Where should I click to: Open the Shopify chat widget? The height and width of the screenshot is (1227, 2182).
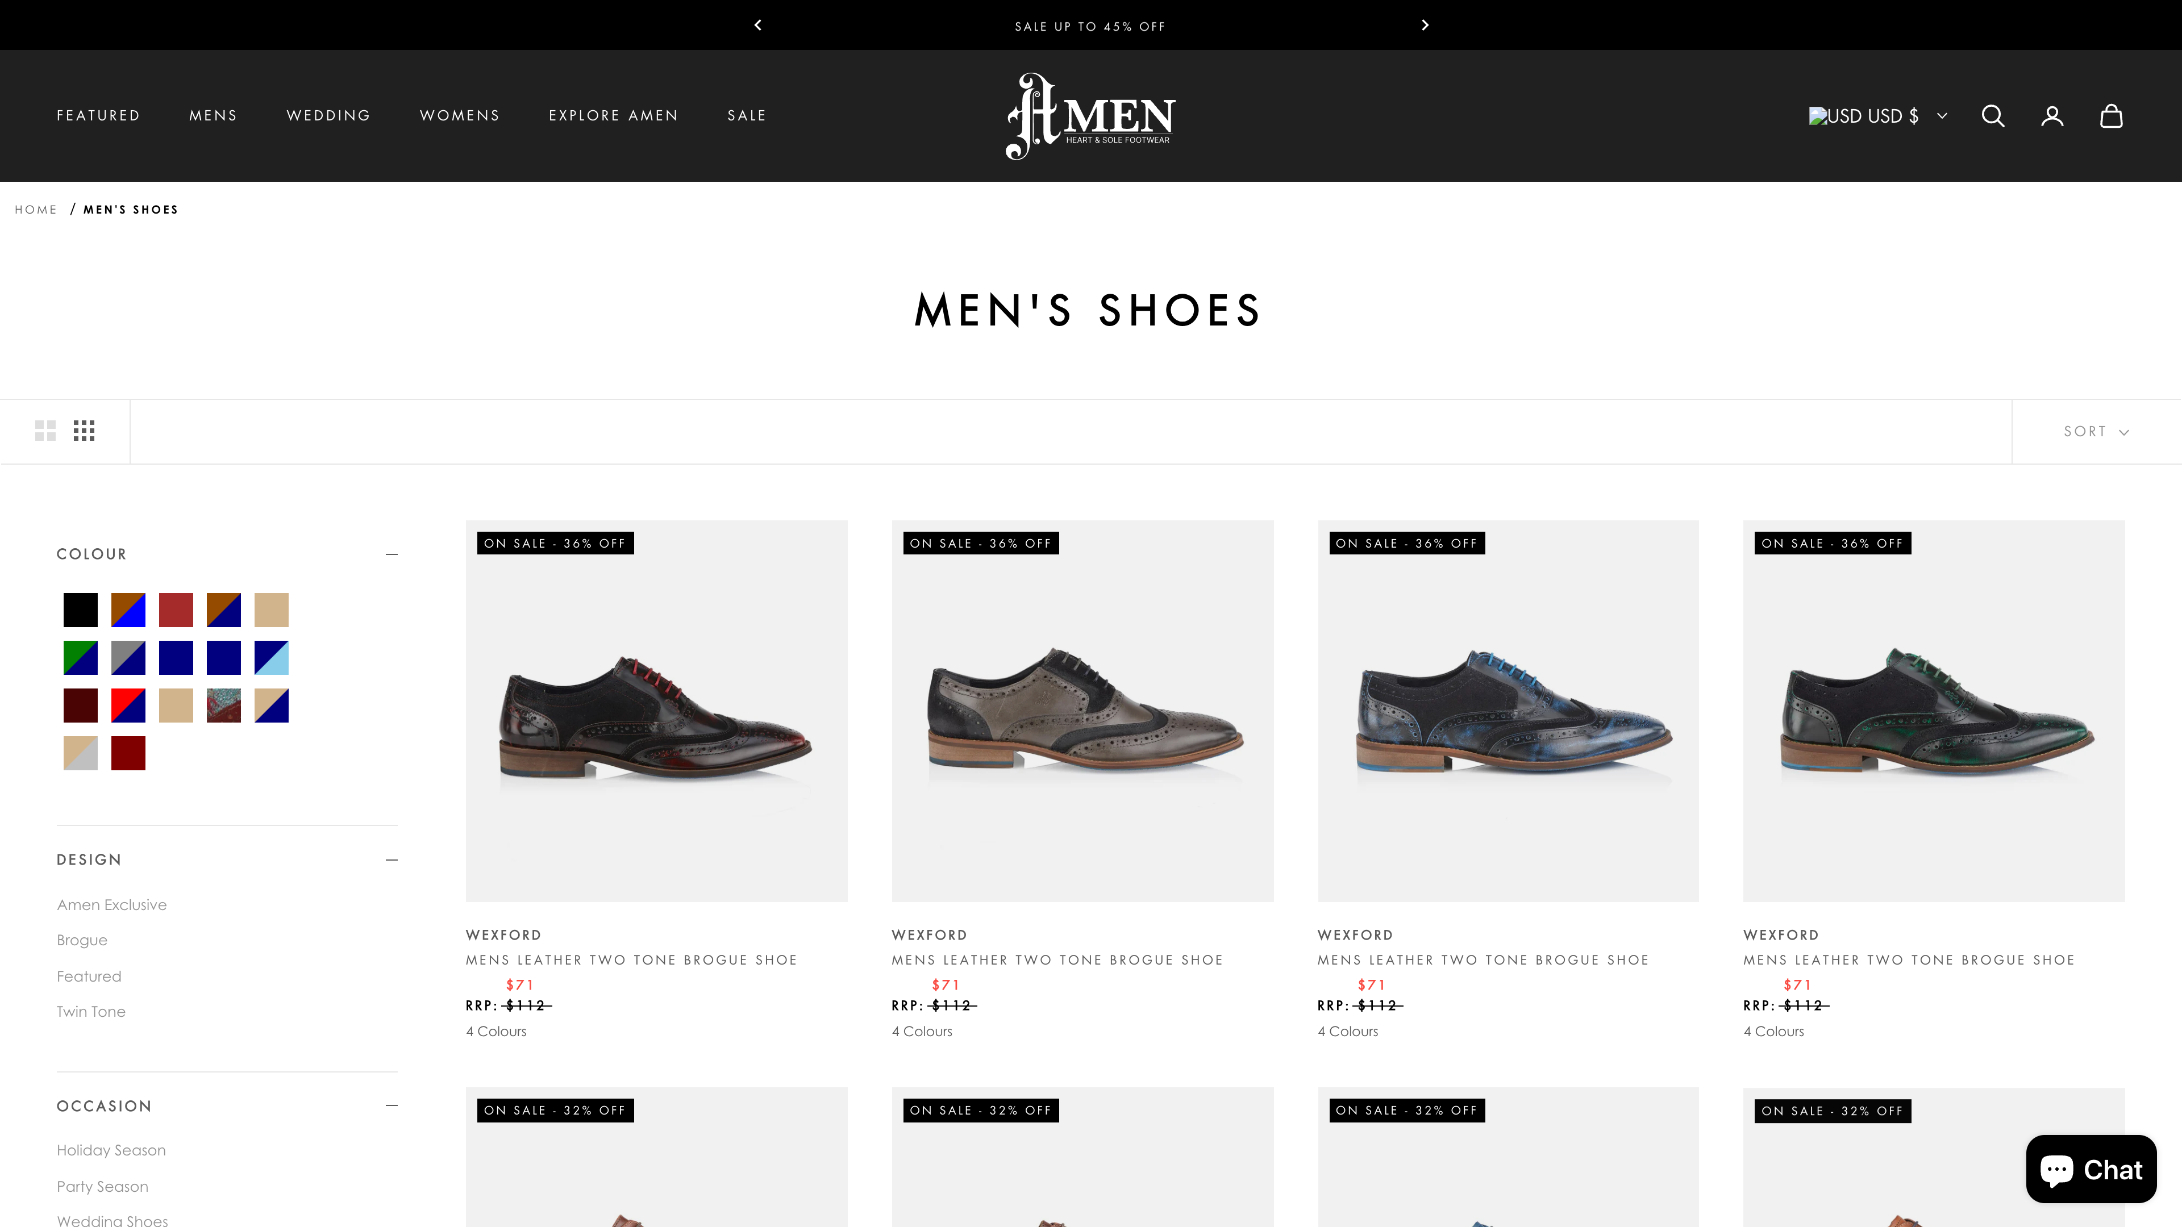[x=2091, y=1170]
